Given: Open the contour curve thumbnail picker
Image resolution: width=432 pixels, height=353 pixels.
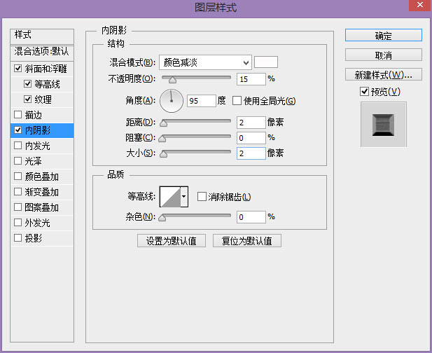Looking at the screenshot, I should [170, 197].
